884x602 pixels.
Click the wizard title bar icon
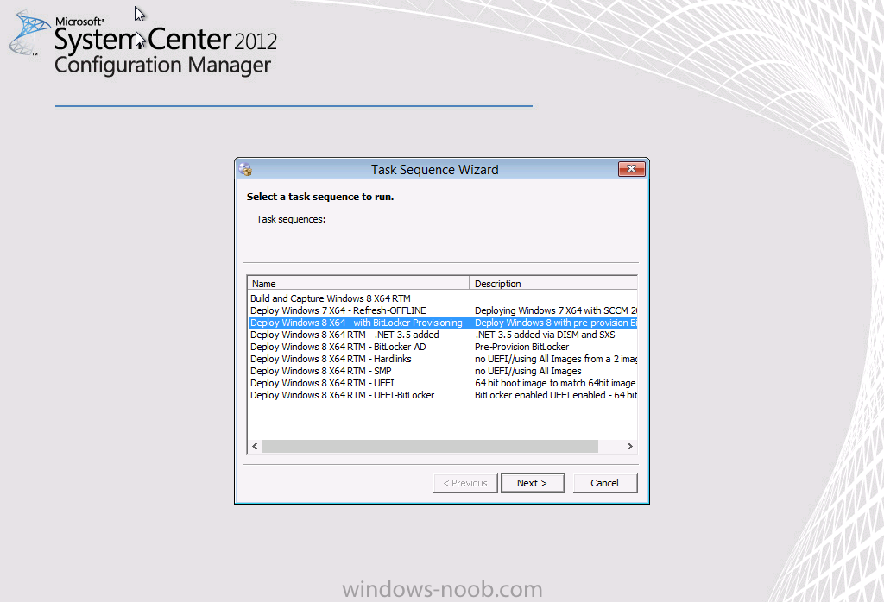pyautogui.click(x=245, y=169)
